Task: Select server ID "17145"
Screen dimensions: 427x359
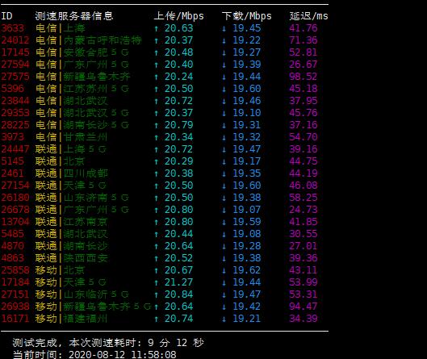Action: click(x=15, y=52)
